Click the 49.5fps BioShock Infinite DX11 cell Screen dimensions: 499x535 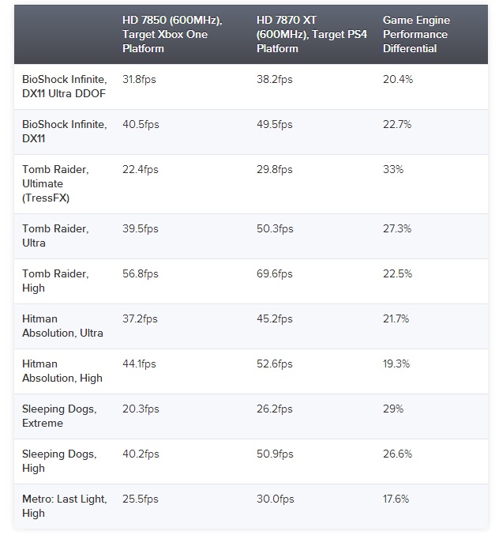tap(275, 125)
